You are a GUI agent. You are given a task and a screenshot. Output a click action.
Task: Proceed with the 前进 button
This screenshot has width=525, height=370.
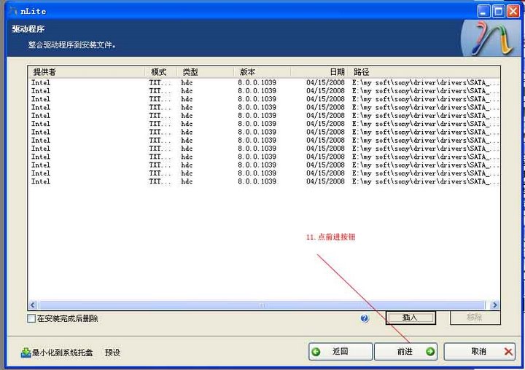point(405,351)
